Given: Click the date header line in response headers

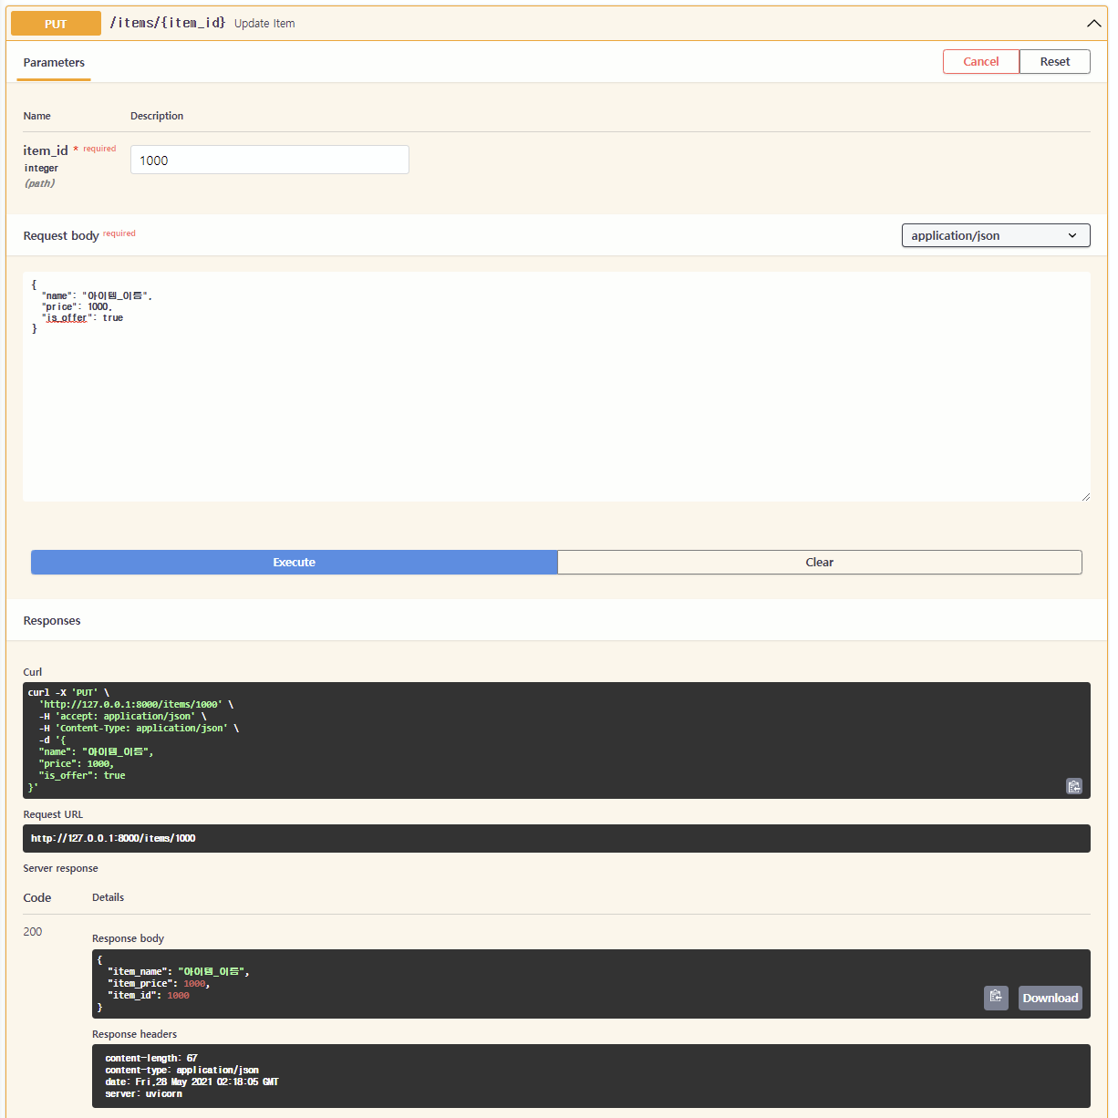Looking at the screenshot, I should [x=192, y=1082].
